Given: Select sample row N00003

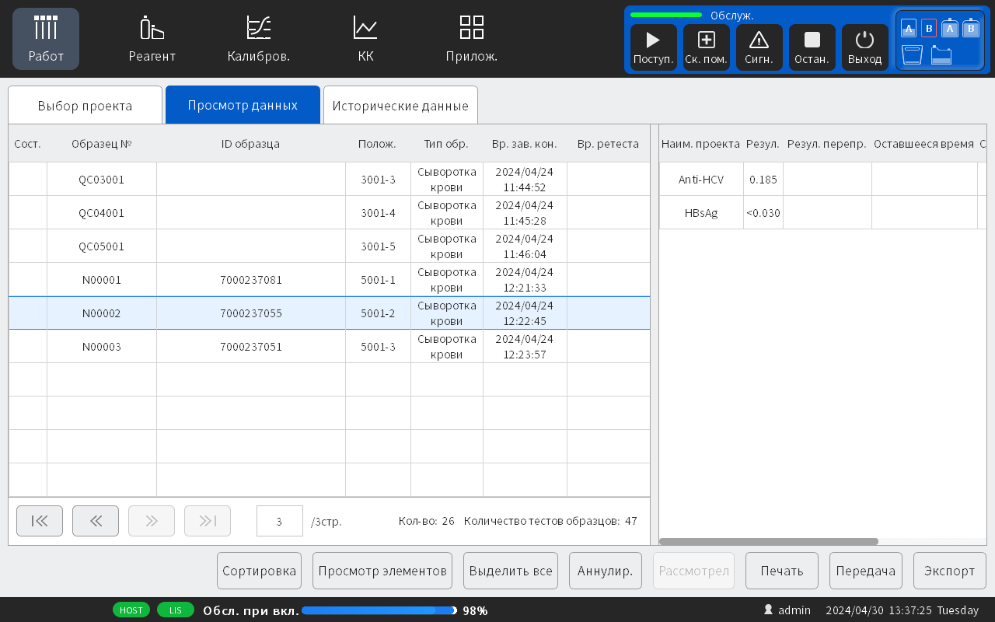Looking at the screenshot, I should pyautogui.click(x=330, y=347).
